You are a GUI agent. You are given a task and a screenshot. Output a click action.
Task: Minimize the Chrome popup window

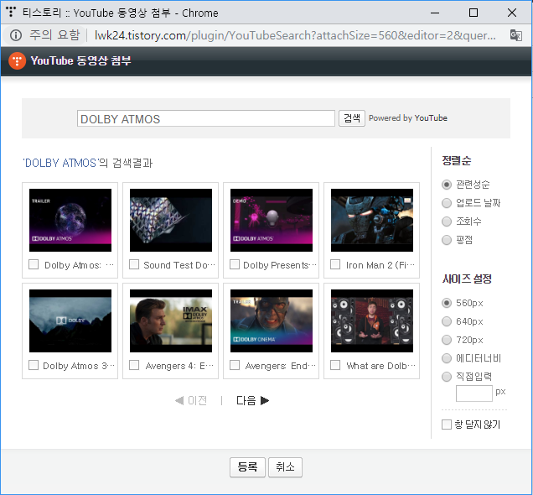[435, 13]
